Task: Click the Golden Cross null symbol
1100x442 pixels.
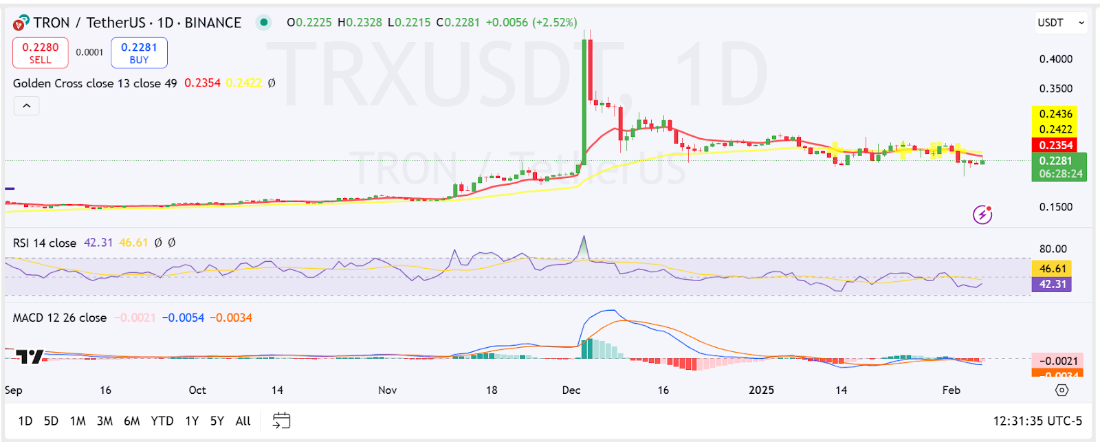Action: [x=272, y=83]
